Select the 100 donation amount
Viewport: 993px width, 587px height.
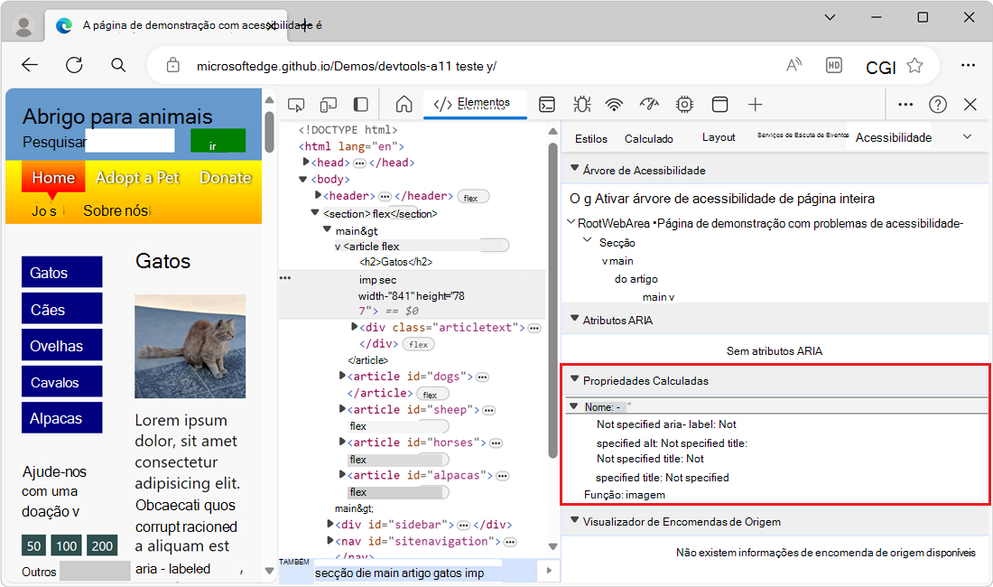(68, 545)
